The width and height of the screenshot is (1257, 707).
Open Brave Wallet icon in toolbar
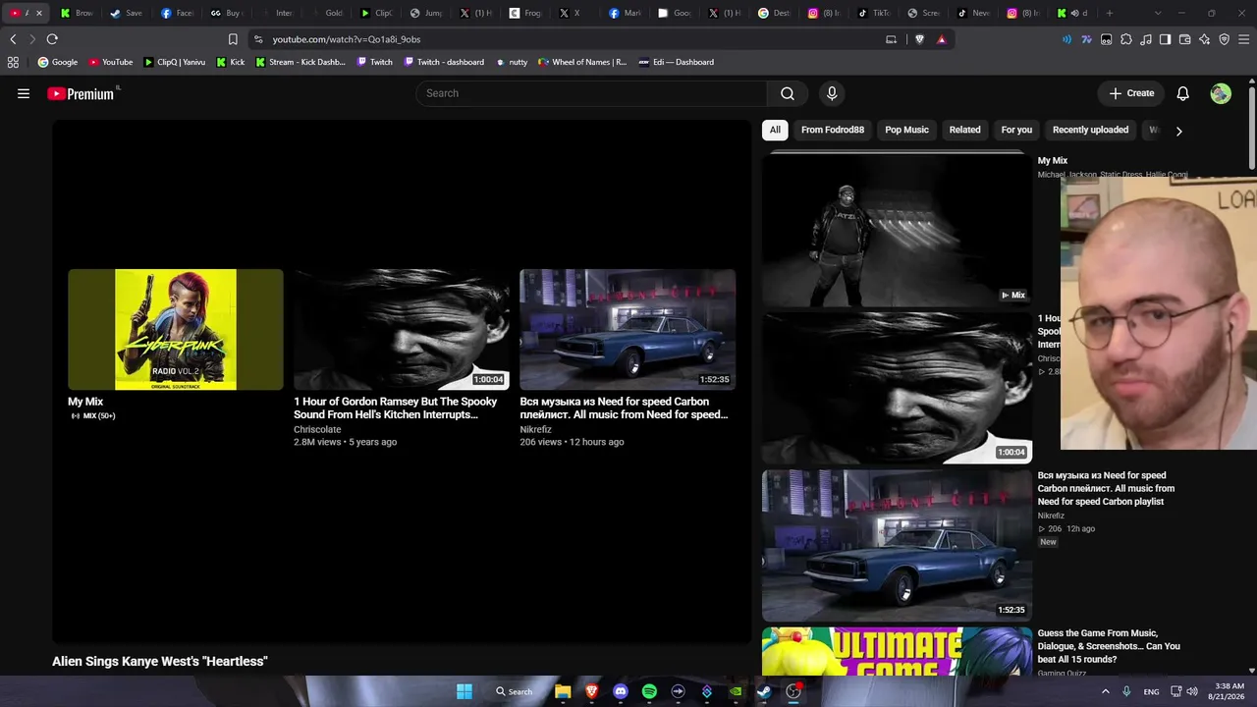click(x=1185, y=39)
